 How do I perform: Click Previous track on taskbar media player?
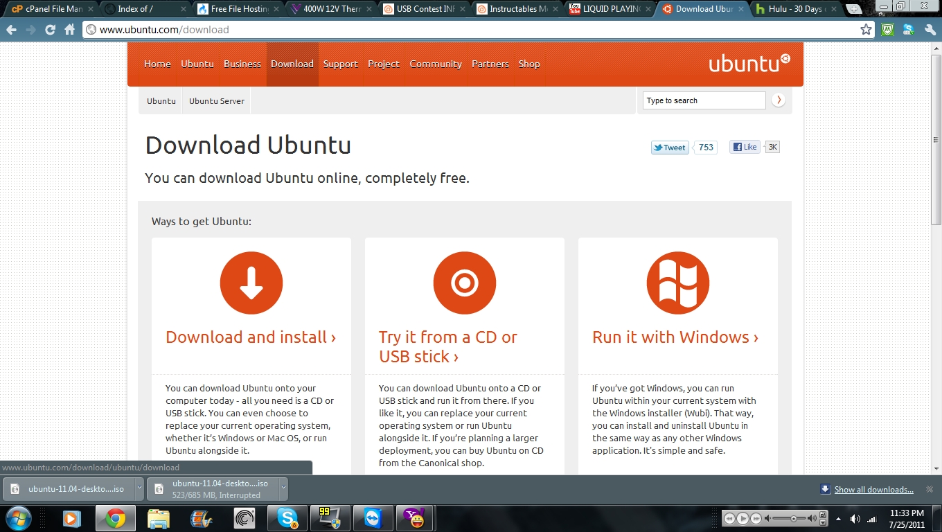[x=729, y=518]
